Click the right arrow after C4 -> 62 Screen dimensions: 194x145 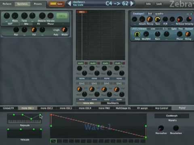(x=132, y=4)
